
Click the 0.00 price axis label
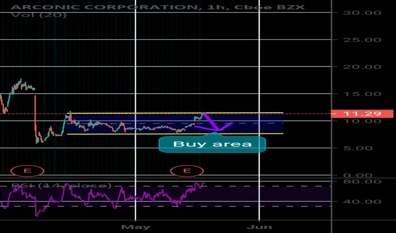[358, 175]
